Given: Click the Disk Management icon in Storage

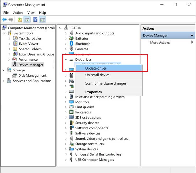Looking at the screenshot, I should coord(15,76).
